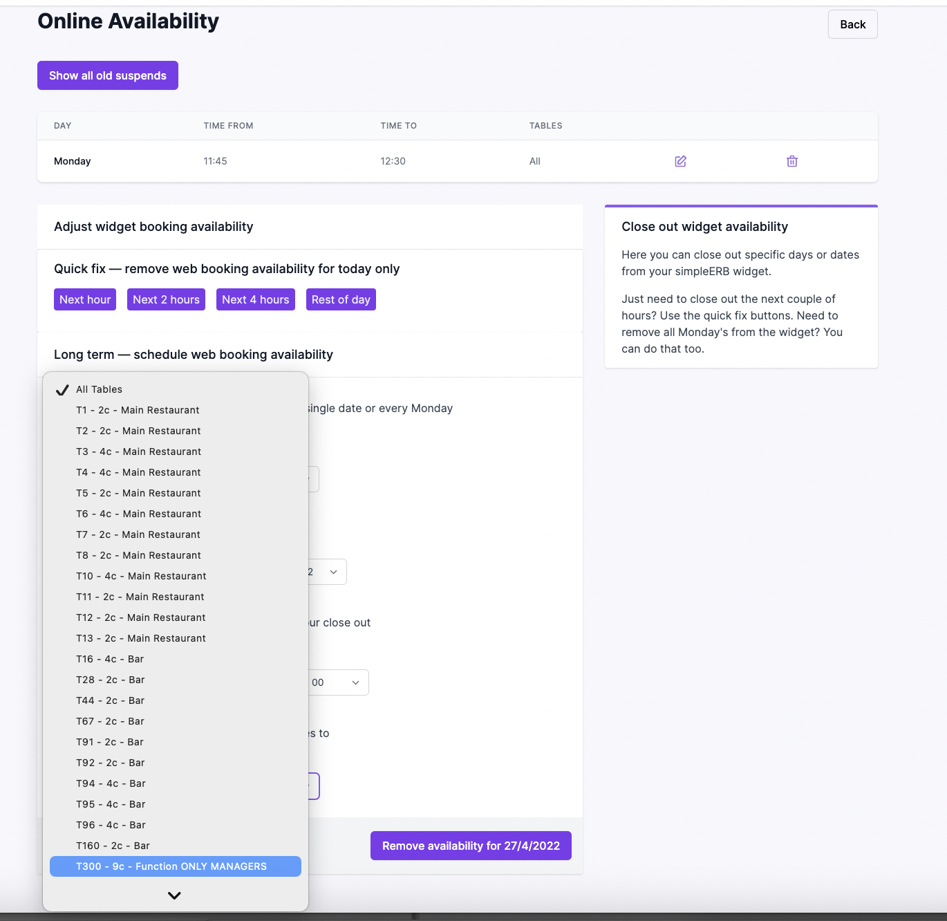The width and height of the screenshot is (947, 921).
Task: Click the TIME TO column header
Action: [x=398, y=126]
